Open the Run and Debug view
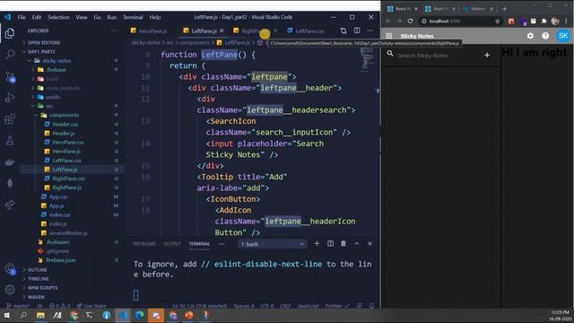 (x=10, y=98)
